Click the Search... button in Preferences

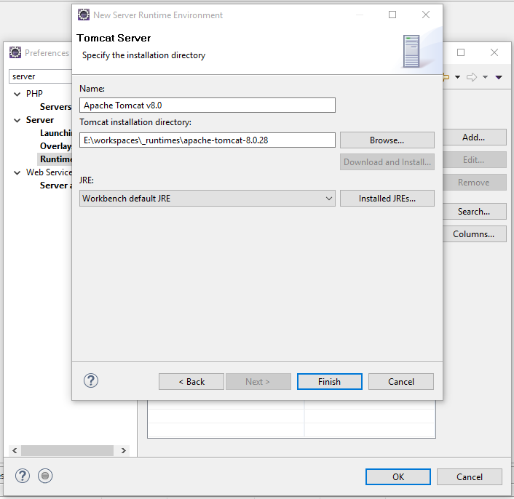coord(474,212)
